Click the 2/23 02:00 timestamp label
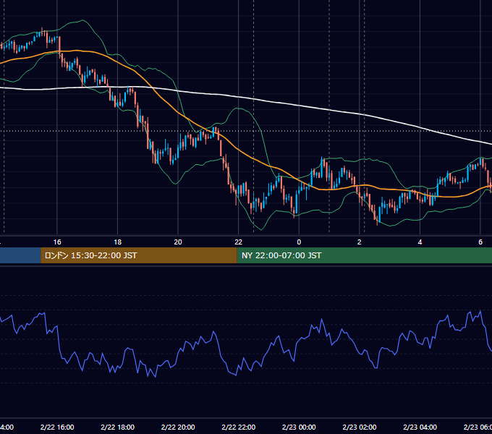This screenshot has width=492, height=434. tap(360, 427)
